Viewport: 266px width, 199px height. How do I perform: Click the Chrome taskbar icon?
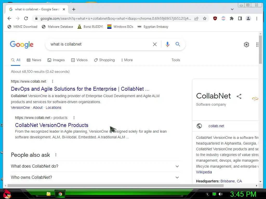click(x=60, y=194)
